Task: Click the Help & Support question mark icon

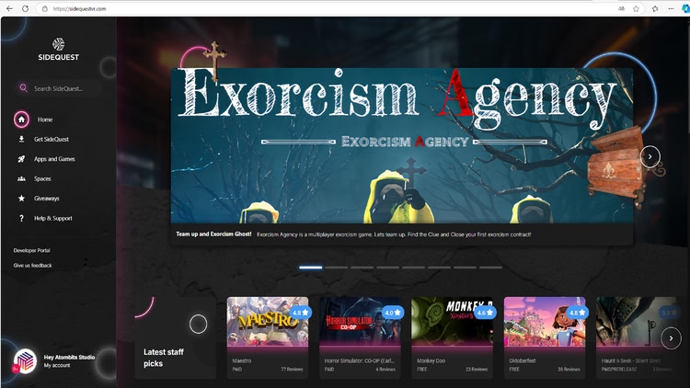Action: point(21,218)
